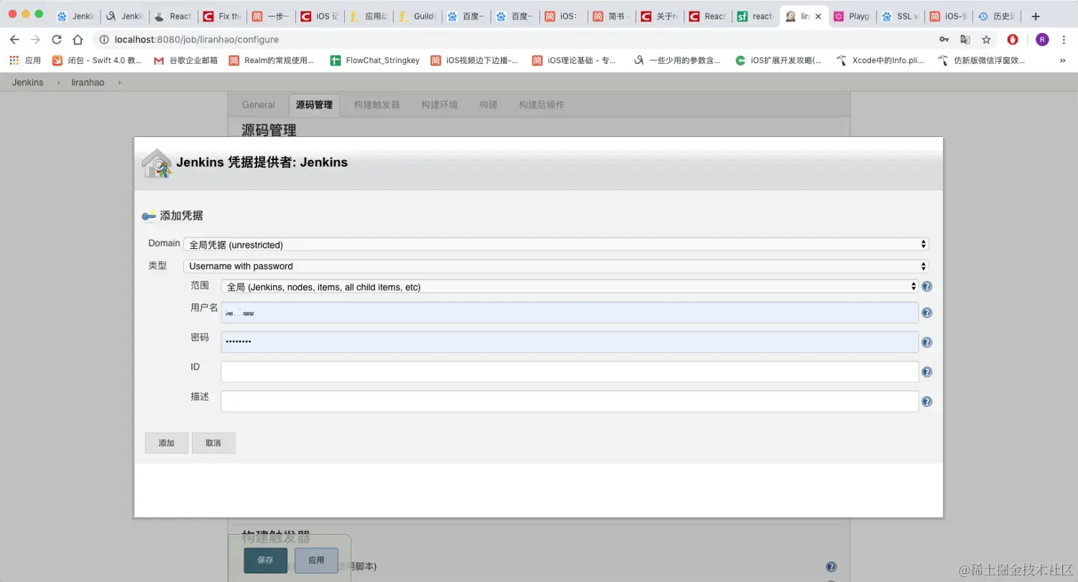The height and width of the screenshot is (582, 1078).
Task: Open 闭包 - Swift 4.0 bookmark
Action: click(x=97, y=61)
